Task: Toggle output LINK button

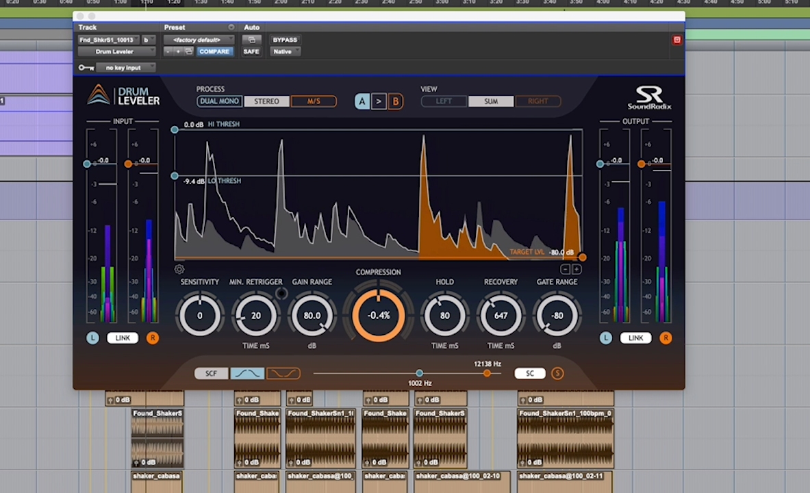Action: [x=635, y=338]
